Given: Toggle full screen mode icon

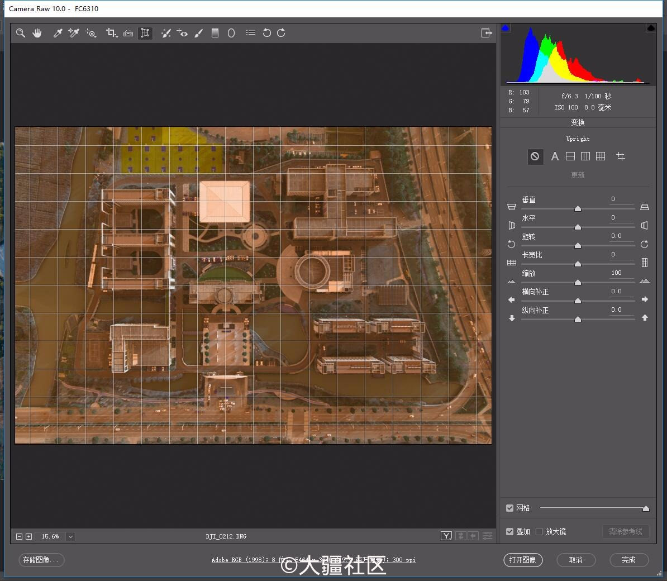Looking at the screenshot, I should pos(487,33).
